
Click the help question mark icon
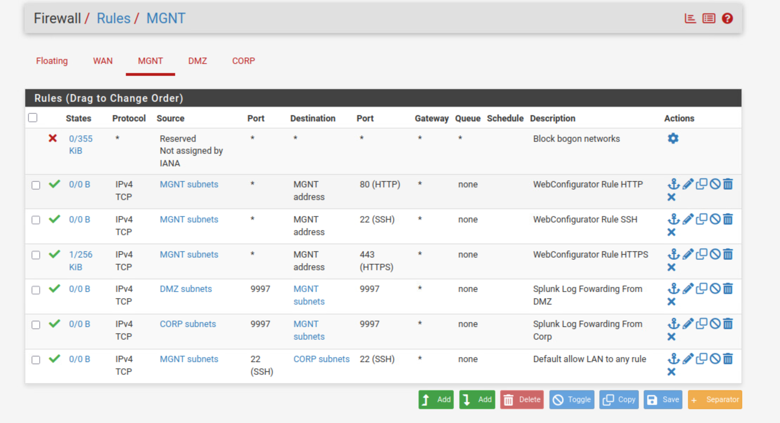click(x=727, y=18)
